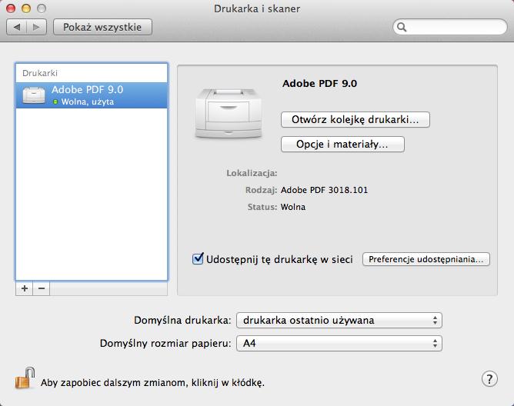Close the window with the red button
This screenshot has width=514, height=406.
11,8
